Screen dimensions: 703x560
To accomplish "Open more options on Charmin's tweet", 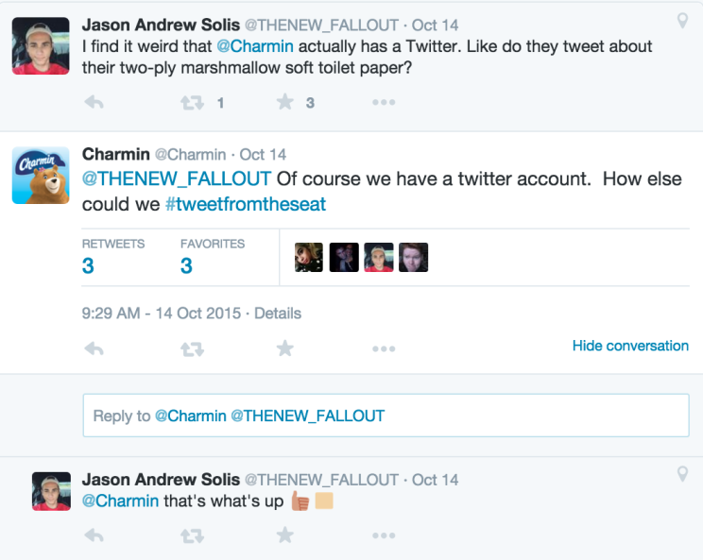I will click(383, 348).
